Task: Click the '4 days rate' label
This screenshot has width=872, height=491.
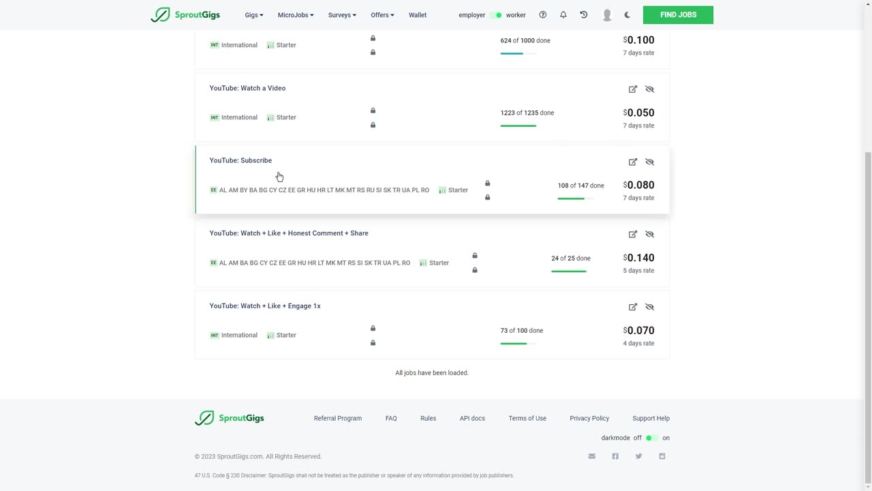Action: [x=638, y=344]
